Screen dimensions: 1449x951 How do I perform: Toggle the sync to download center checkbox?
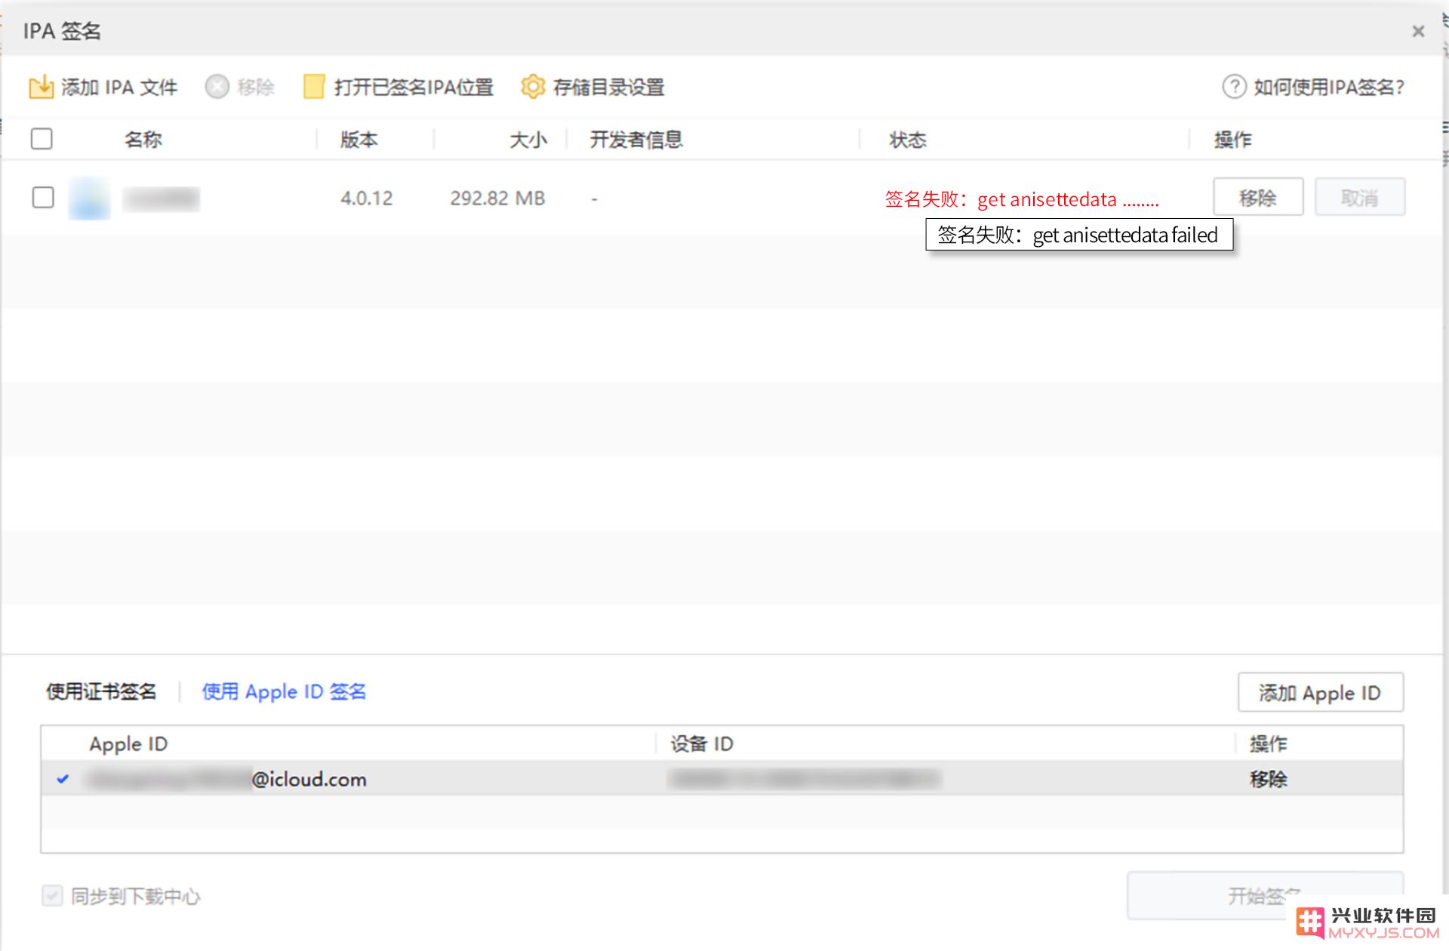tap(52, 896)
